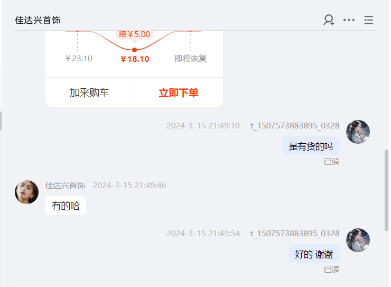
Task: Click timestamp 2024-3-15 21:49:10
Action: point(203,125)
